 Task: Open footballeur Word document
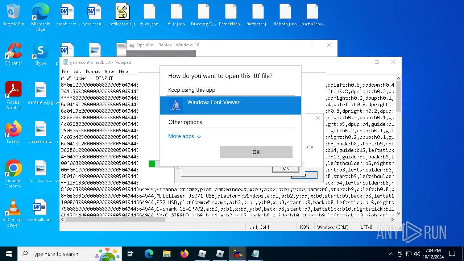click(x=40, y=211)
